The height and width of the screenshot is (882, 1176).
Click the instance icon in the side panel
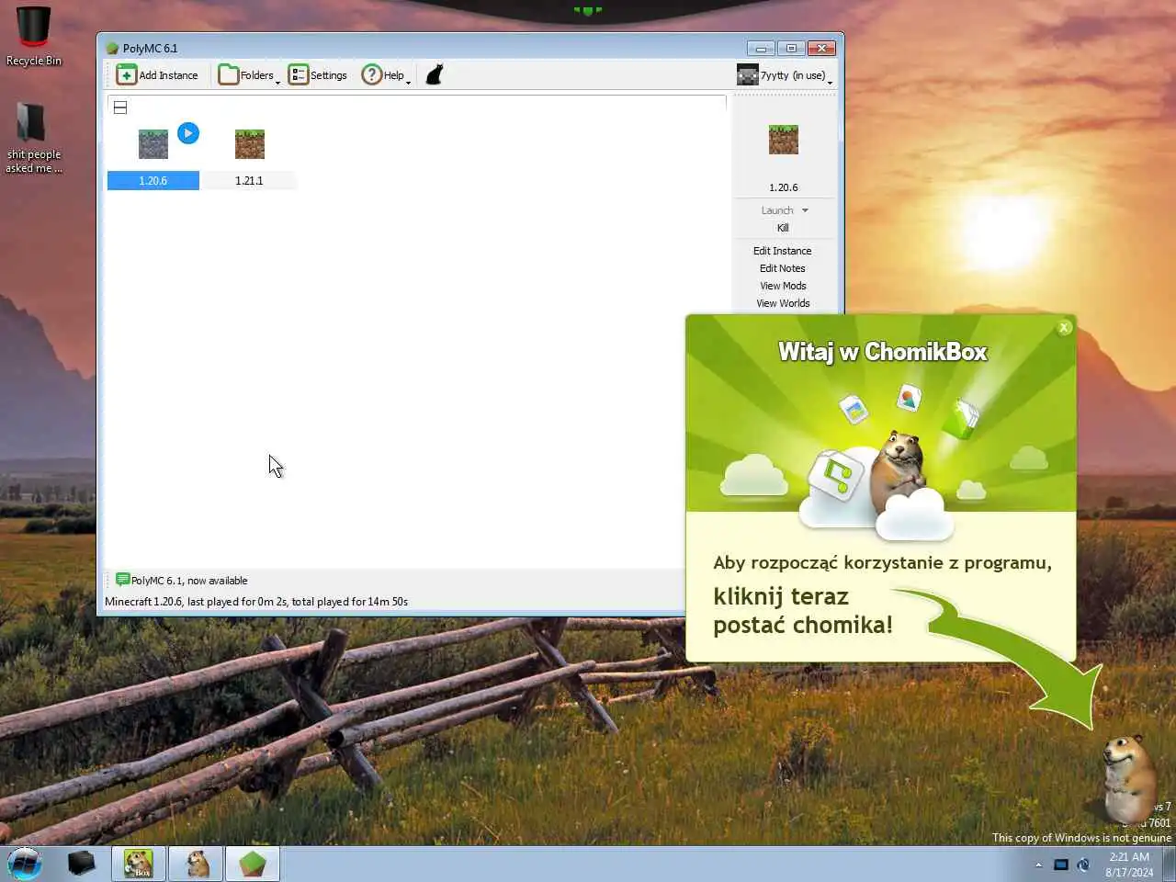pyautogui.click(x=784, y=140)
